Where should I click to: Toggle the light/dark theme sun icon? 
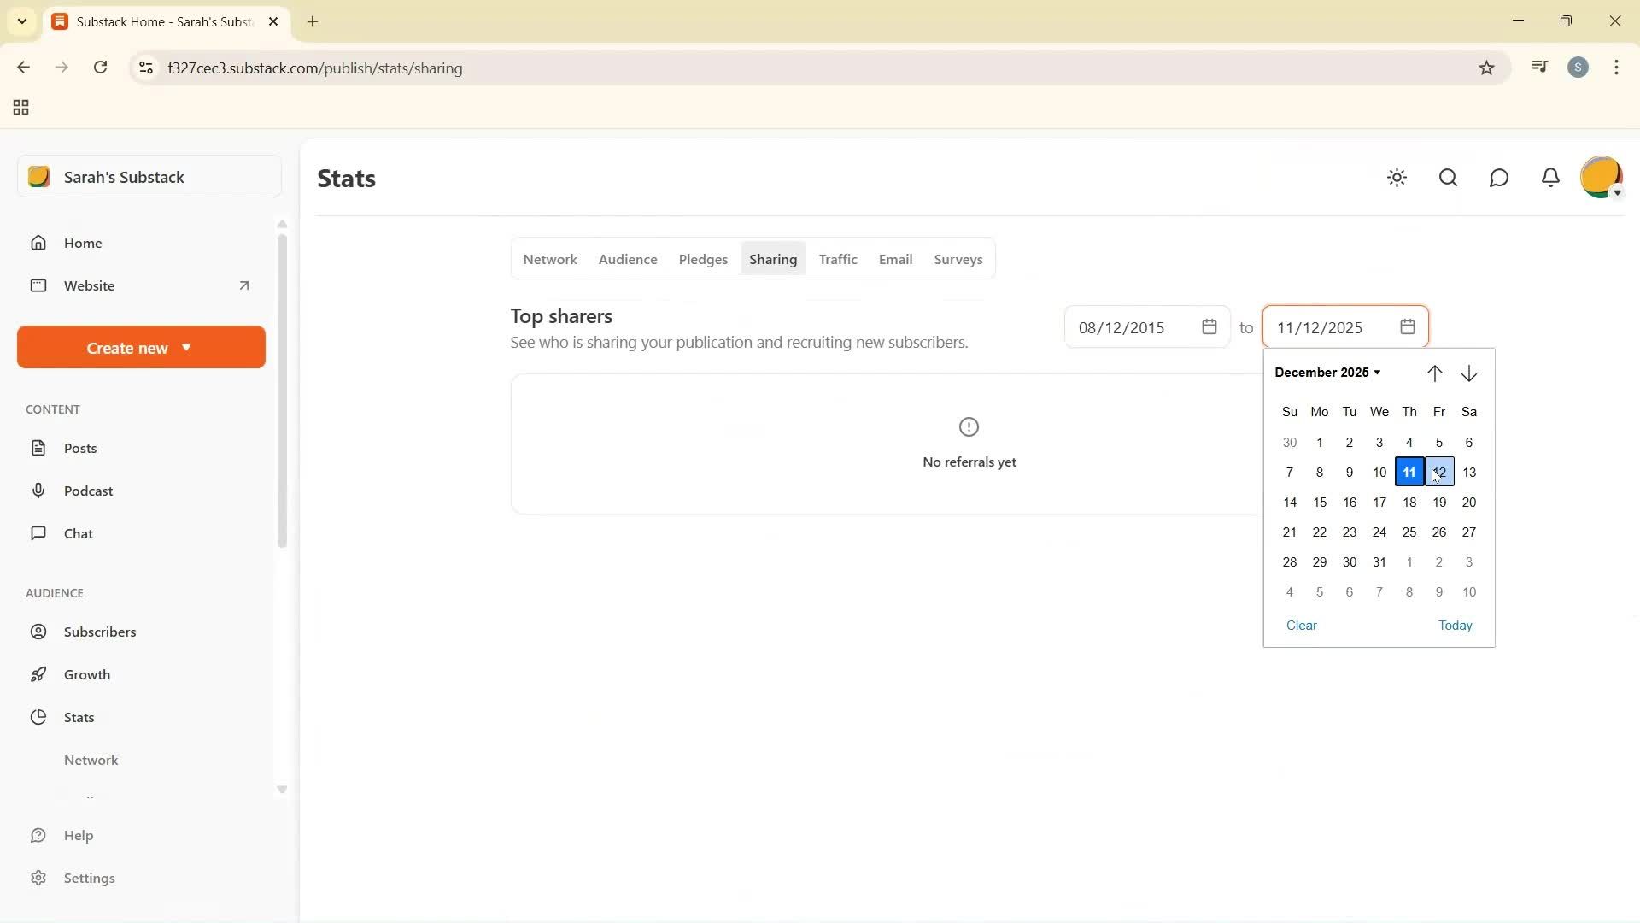1397,178
